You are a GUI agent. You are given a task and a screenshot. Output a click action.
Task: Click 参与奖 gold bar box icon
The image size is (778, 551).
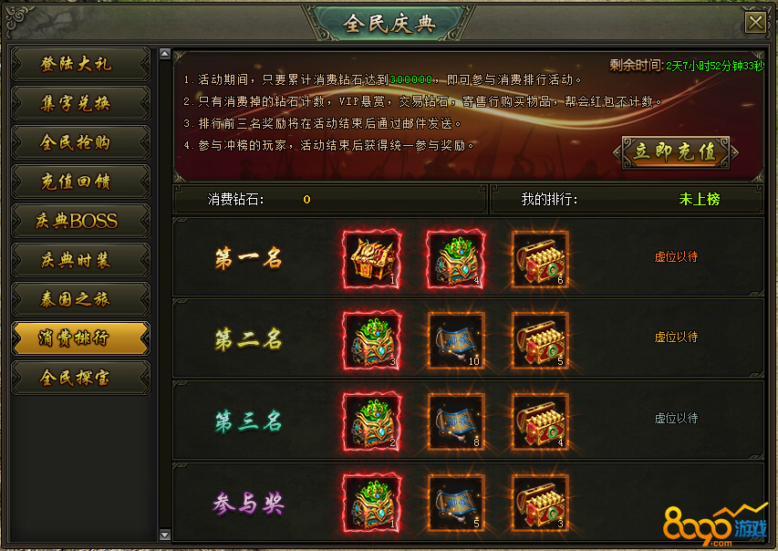[x=540, y=503]
